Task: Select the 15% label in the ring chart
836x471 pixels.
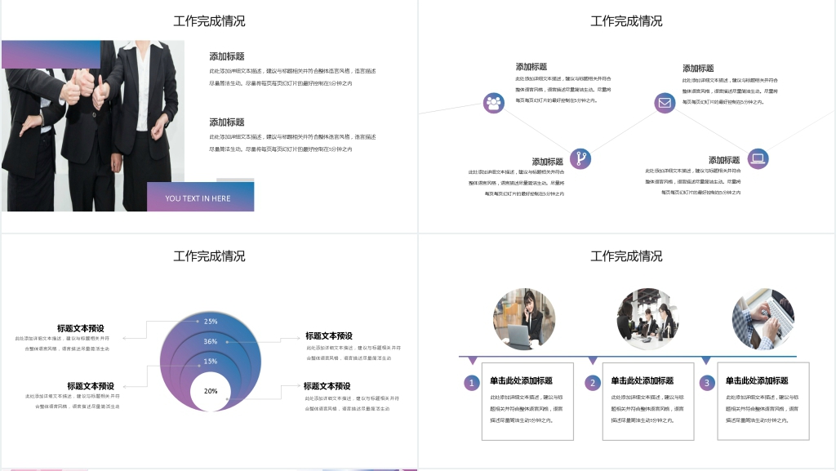Action: (x=211, y=361)
